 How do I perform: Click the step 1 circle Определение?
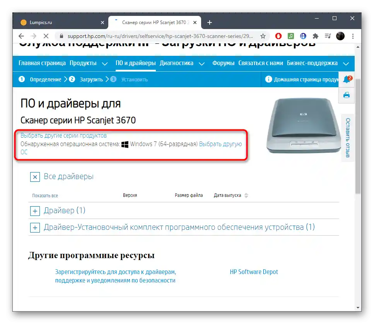point(22,79)
